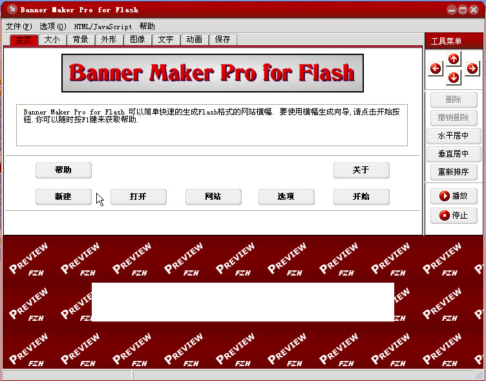Click the 工具菜单 panel header
Screen dimensions: 486x381
[454, 41]
